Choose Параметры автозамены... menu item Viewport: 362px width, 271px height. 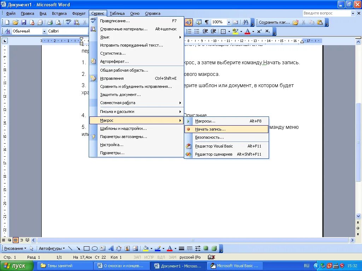tap(136, 137)
